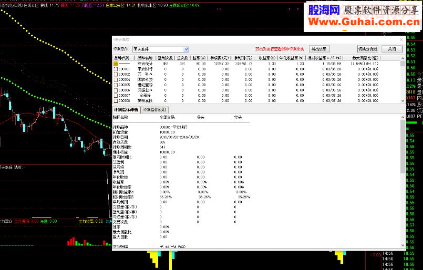The image size is (423, 270).
Task: Click the 明天涨停 indicator label in chart window
Action: click(7, 168)
